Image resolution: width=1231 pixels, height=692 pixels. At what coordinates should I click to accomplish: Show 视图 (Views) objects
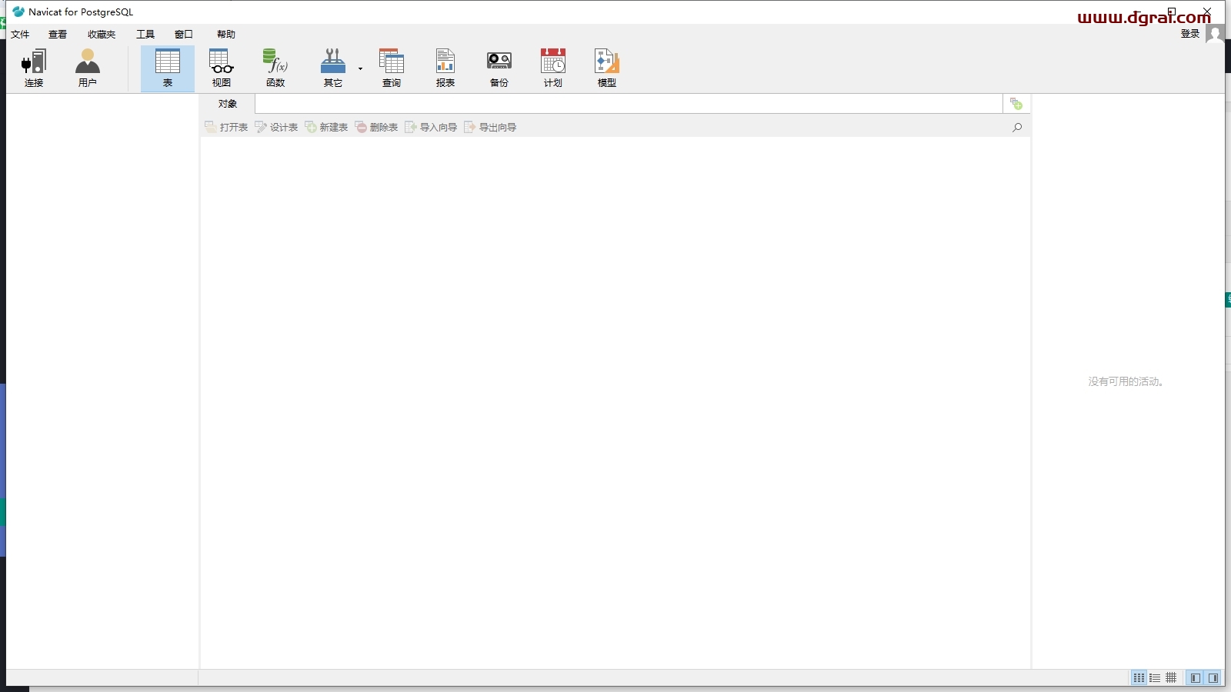click(x=222, y=68)
